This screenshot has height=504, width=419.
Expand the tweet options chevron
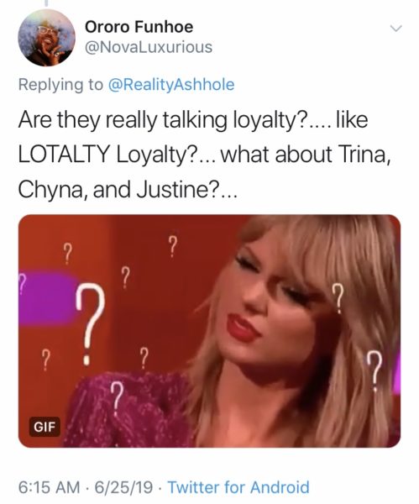[x=395, y=29]
